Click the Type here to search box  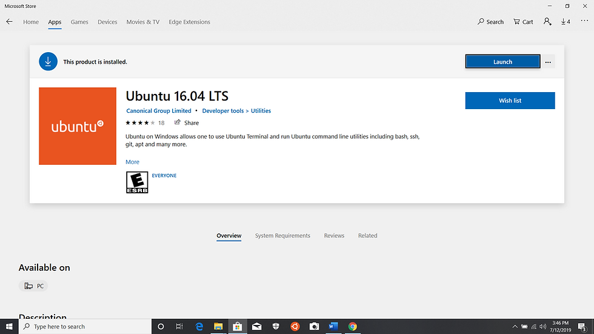click(85, 327)
